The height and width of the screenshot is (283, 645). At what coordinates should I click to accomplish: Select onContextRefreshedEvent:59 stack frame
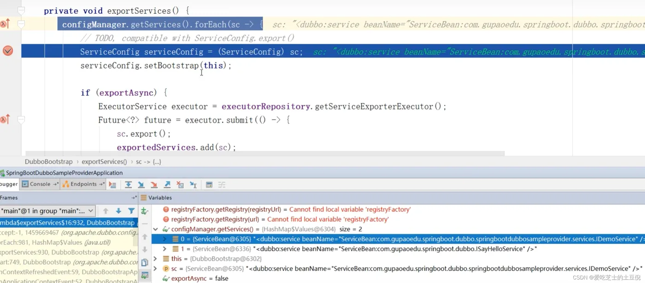pyautogui.click(x=69, y=272)
